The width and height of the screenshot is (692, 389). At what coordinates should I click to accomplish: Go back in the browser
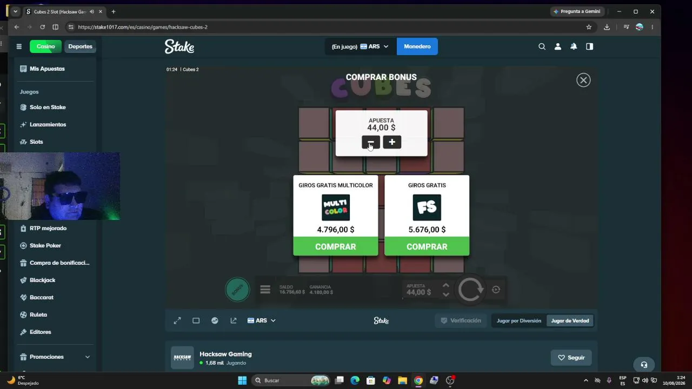pos(17,27)
